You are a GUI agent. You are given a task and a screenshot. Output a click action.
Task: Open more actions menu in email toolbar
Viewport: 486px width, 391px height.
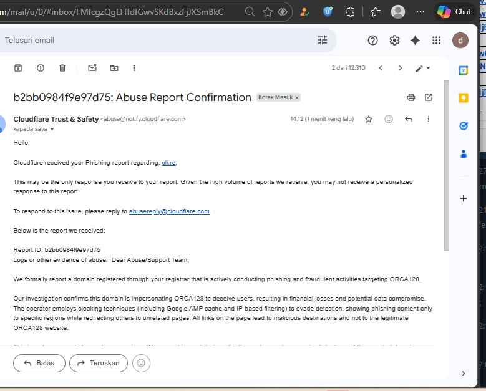click(134, 68)
